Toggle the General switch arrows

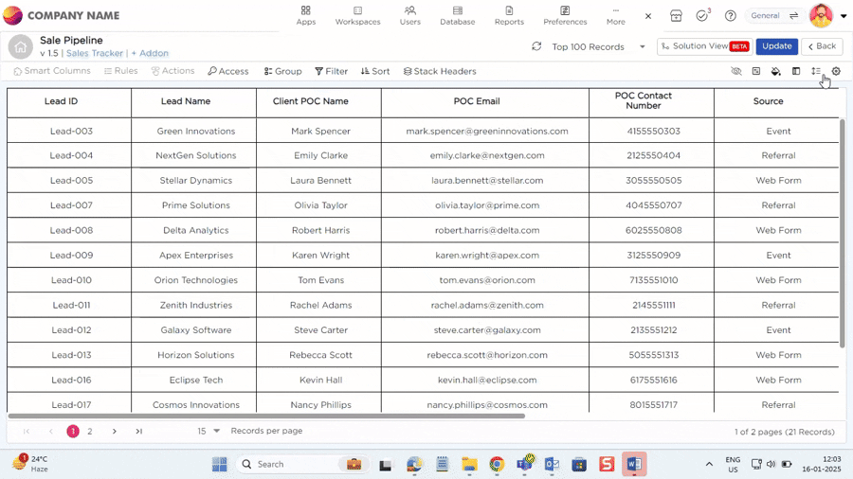793,16
